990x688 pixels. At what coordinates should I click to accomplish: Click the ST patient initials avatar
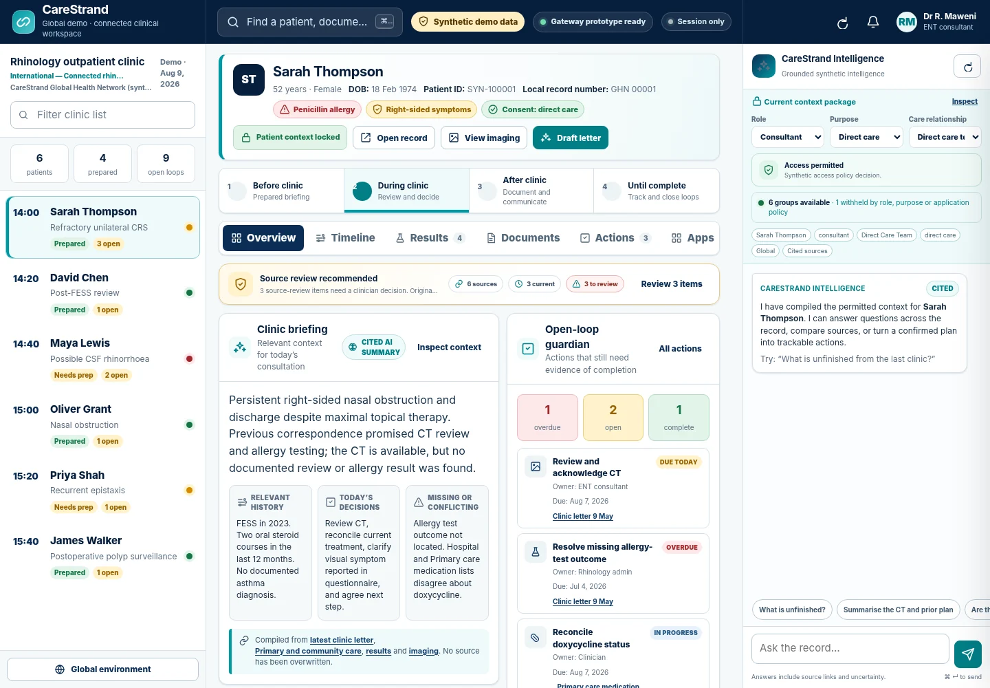click(249, 80)
